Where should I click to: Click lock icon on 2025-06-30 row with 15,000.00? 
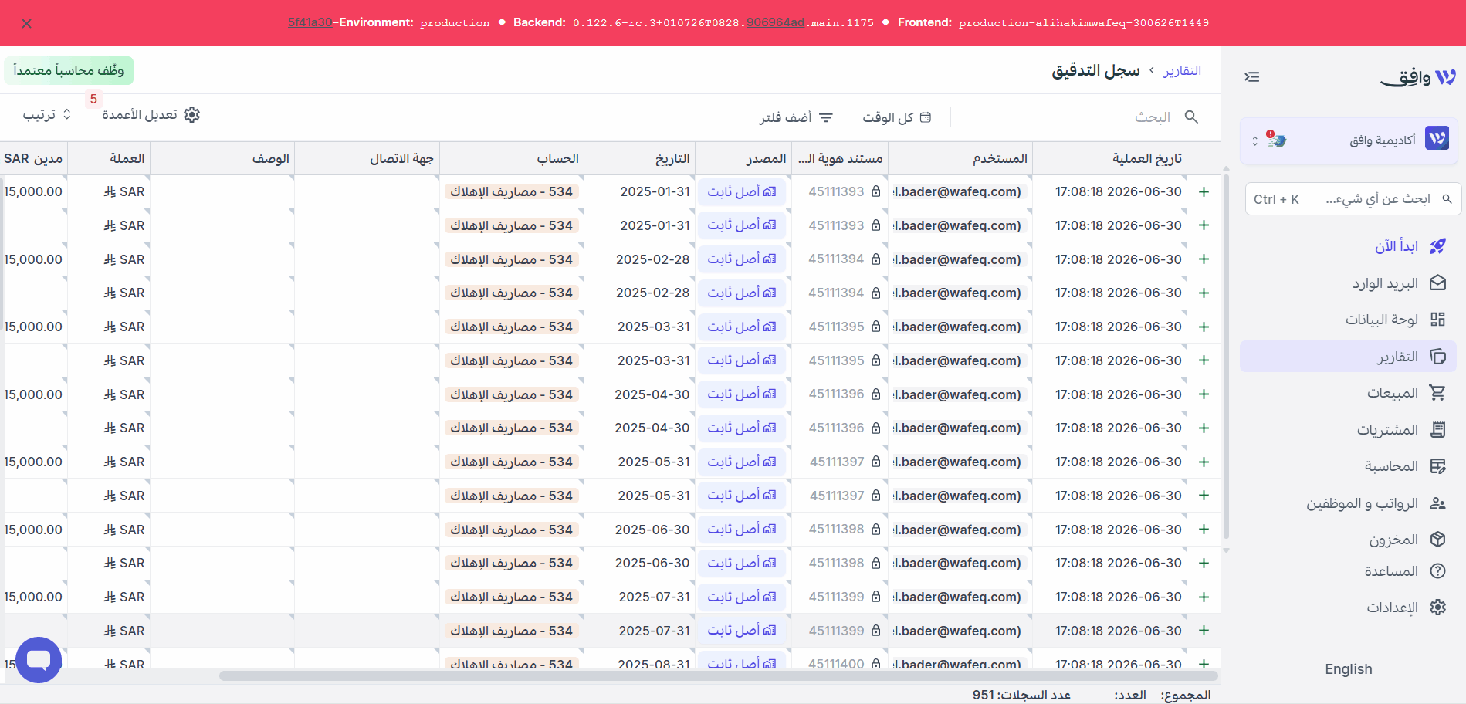point(875,530)
